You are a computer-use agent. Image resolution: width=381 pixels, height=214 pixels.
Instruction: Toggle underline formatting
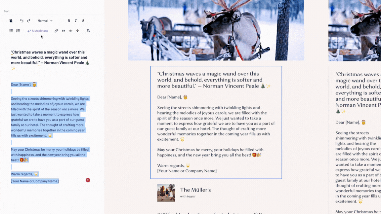[x=83, y=20]
